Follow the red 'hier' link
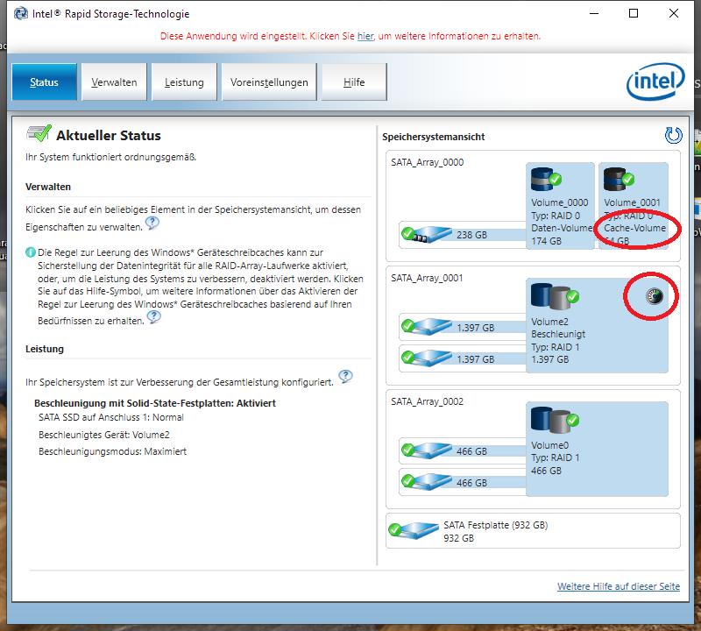This screenshot has height=631, width=701. (x=365, y=36)
